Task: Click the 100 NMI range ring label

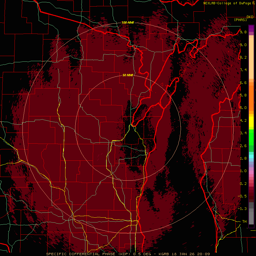Action: coord(128,22)
